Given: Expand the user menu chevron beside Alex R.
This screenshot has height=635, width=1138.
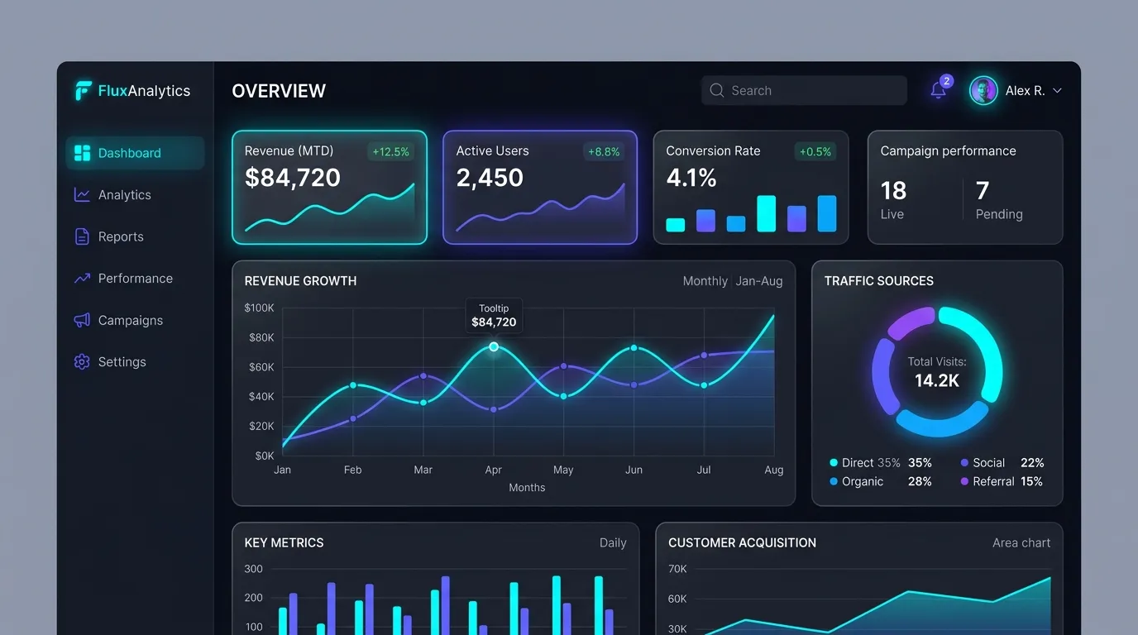Looking at the screenshot, I should (1057, 91).
